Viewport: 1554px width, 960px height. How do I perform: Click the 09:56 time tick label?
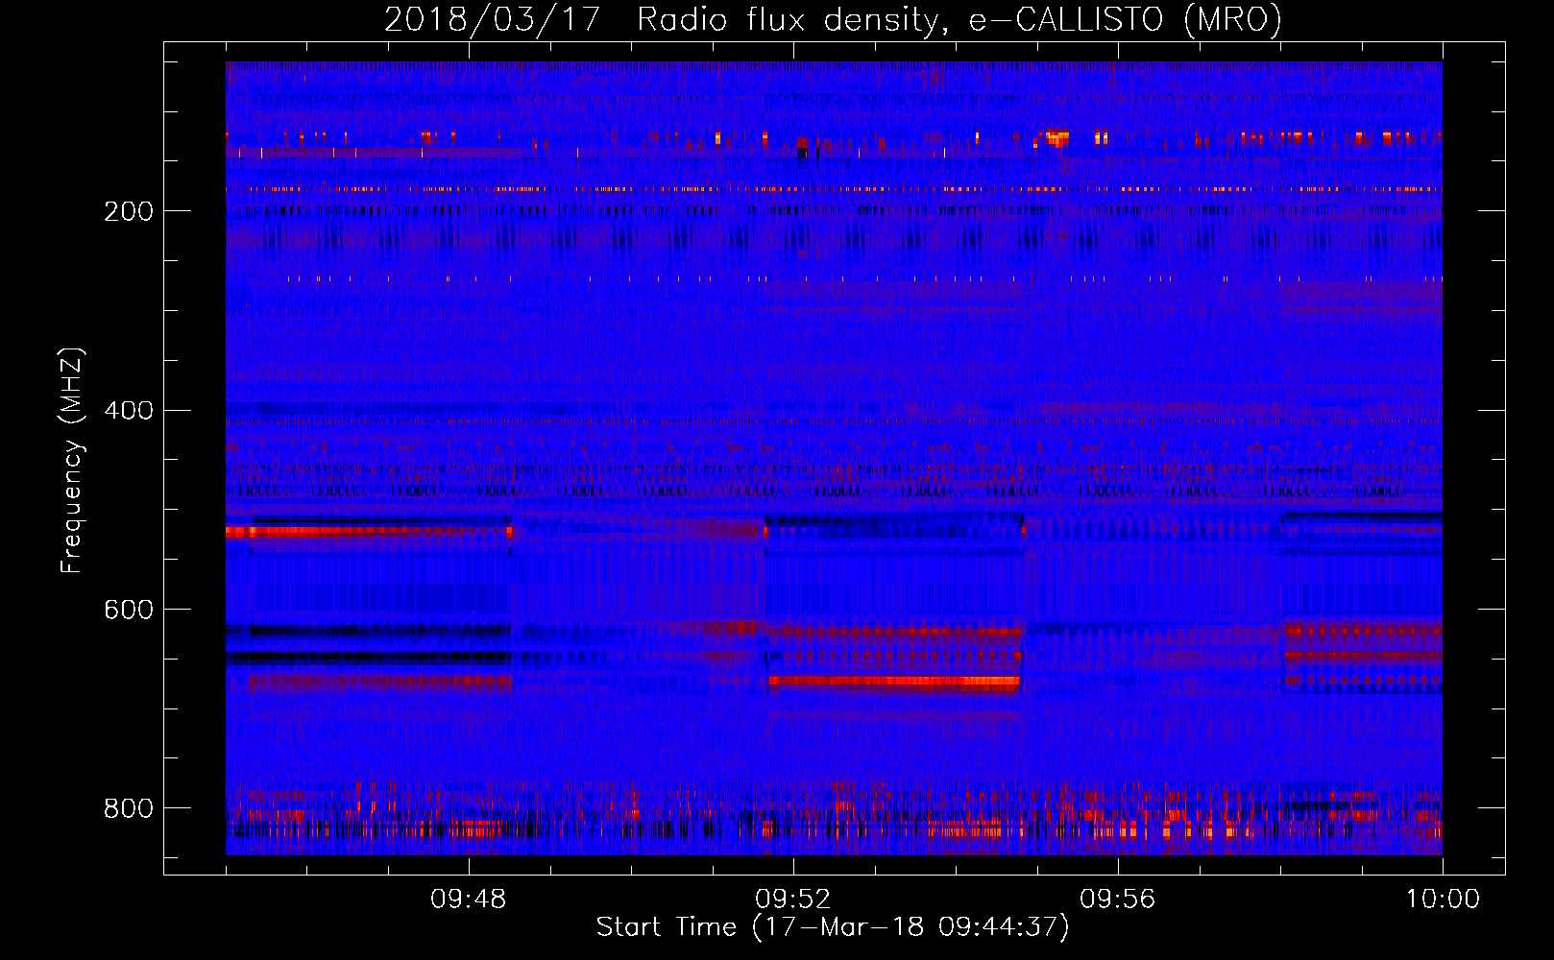(1118, 900)
